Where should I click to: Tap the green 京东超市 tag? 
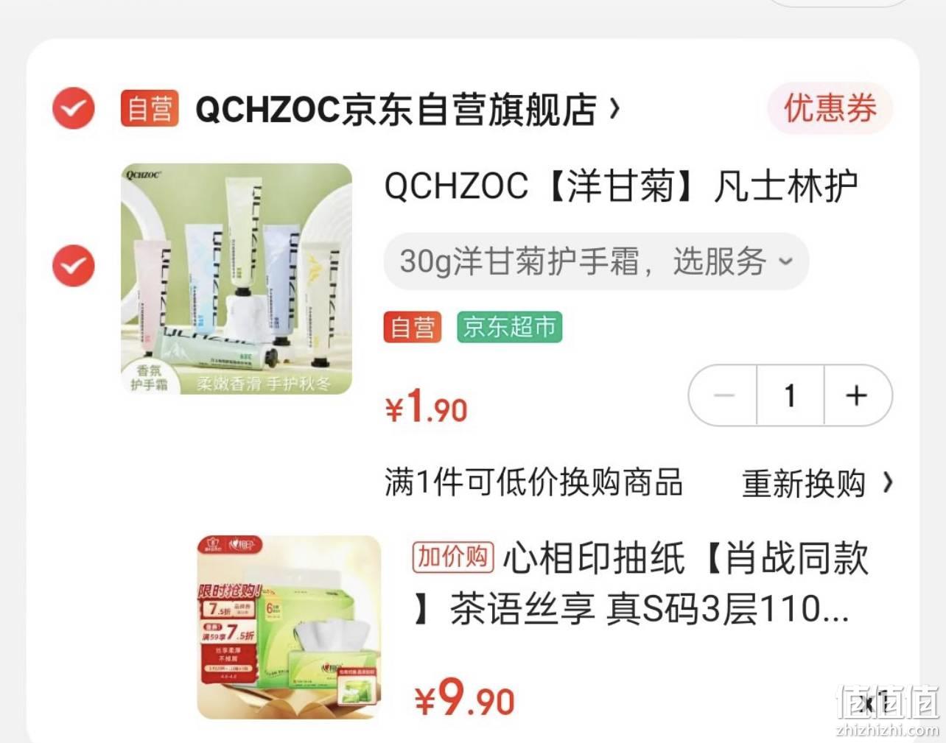[x=509, y=327]
